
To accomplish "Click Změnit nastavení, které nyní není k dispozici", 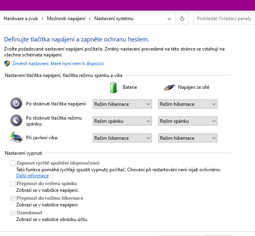I will point(58,63).
